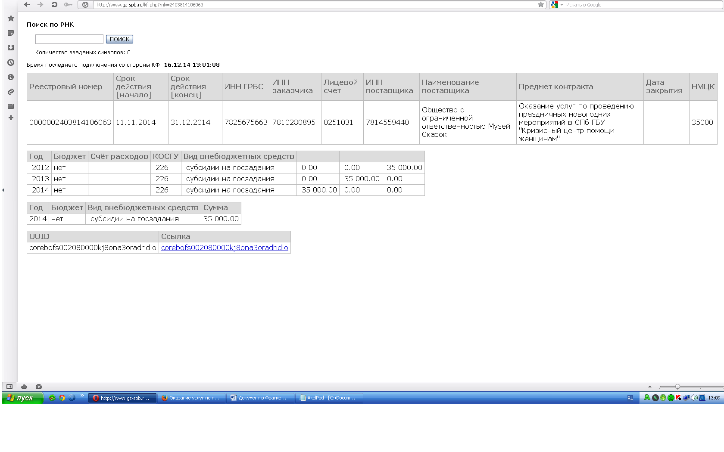Switch to AkelPad taskbar window
The image size is (724, 452).
tap(329, 398)
